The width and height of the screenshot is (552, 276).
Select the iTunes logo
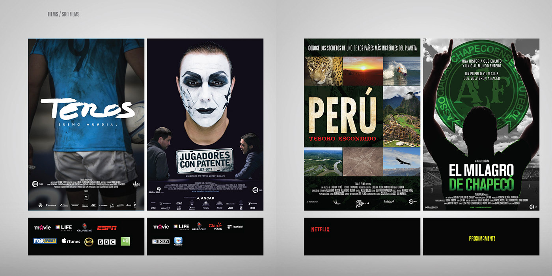pos(71,241)
